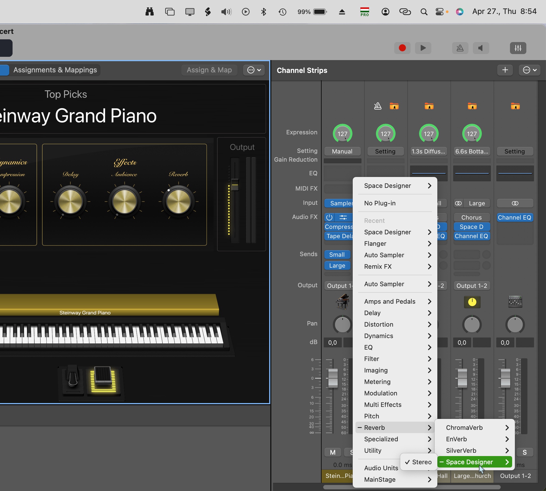Mute the piano channel with M button
This screenshot has width=546, height=491.
coord(333,452)
